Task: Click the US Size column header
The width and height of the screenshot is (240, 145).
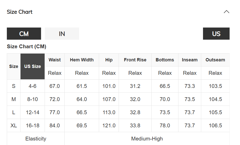Action: click(x=32, y=66)
